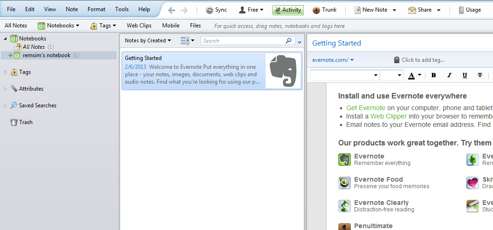
Task: Open the note list view options icon
Action: tap(187, 40)
